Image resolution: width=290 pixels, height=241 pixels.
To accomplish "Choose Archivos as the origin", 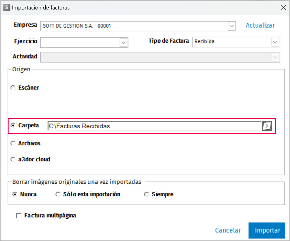I will (x=13, y=143).
